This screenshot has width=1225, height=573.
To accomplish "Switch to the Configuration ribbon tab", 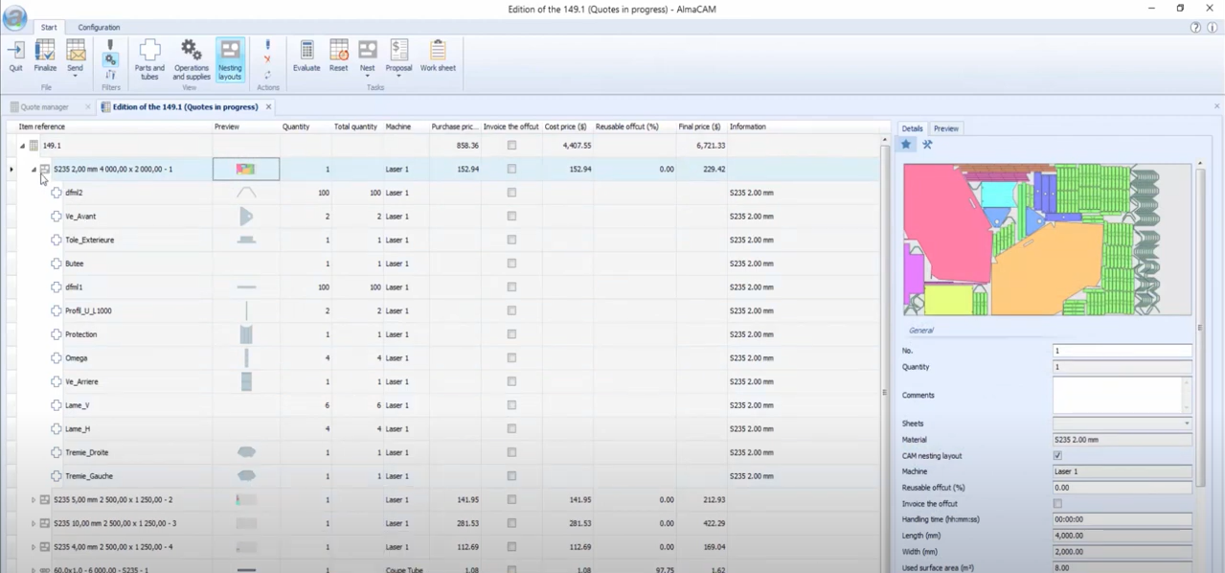I will tap(99, 28).
